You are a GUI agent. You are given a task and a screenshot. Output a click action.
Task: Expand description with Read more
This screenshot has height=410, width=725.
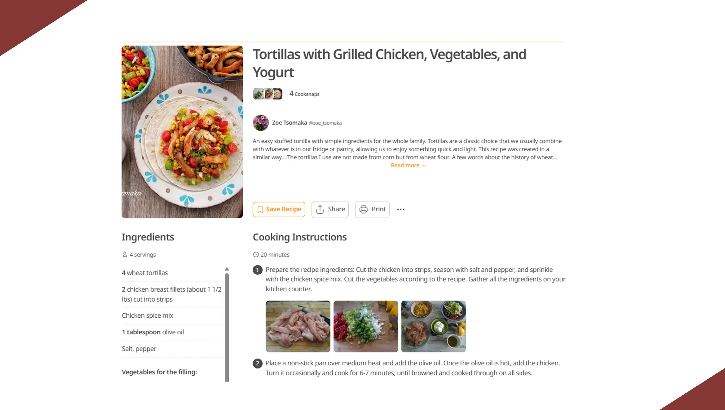(x=405, y=165)
